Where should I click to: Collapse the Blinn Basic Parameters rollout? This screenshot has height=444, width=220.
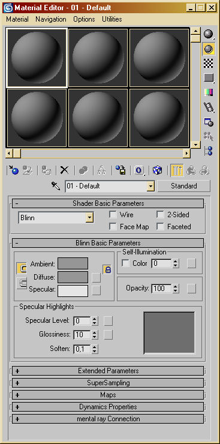pos(108,243)
